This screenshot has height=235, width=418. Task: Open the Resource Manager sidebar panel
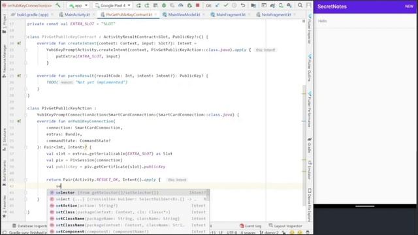pyautogui.click(x=5, y=61)
